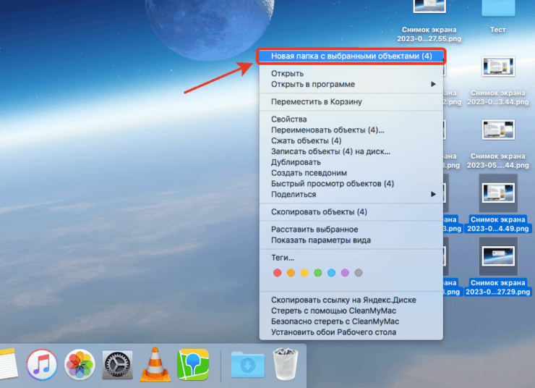
Task: Choose Быстрый просмотр объектов (4)
Action: 351,184
